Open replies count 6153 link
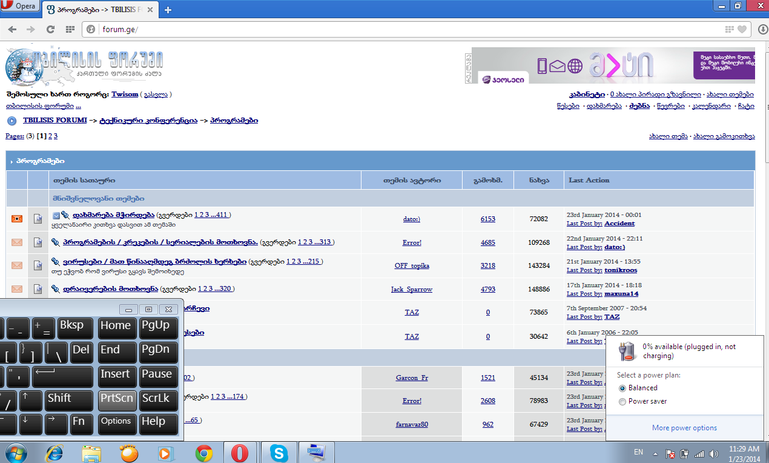 pos(488,219)
